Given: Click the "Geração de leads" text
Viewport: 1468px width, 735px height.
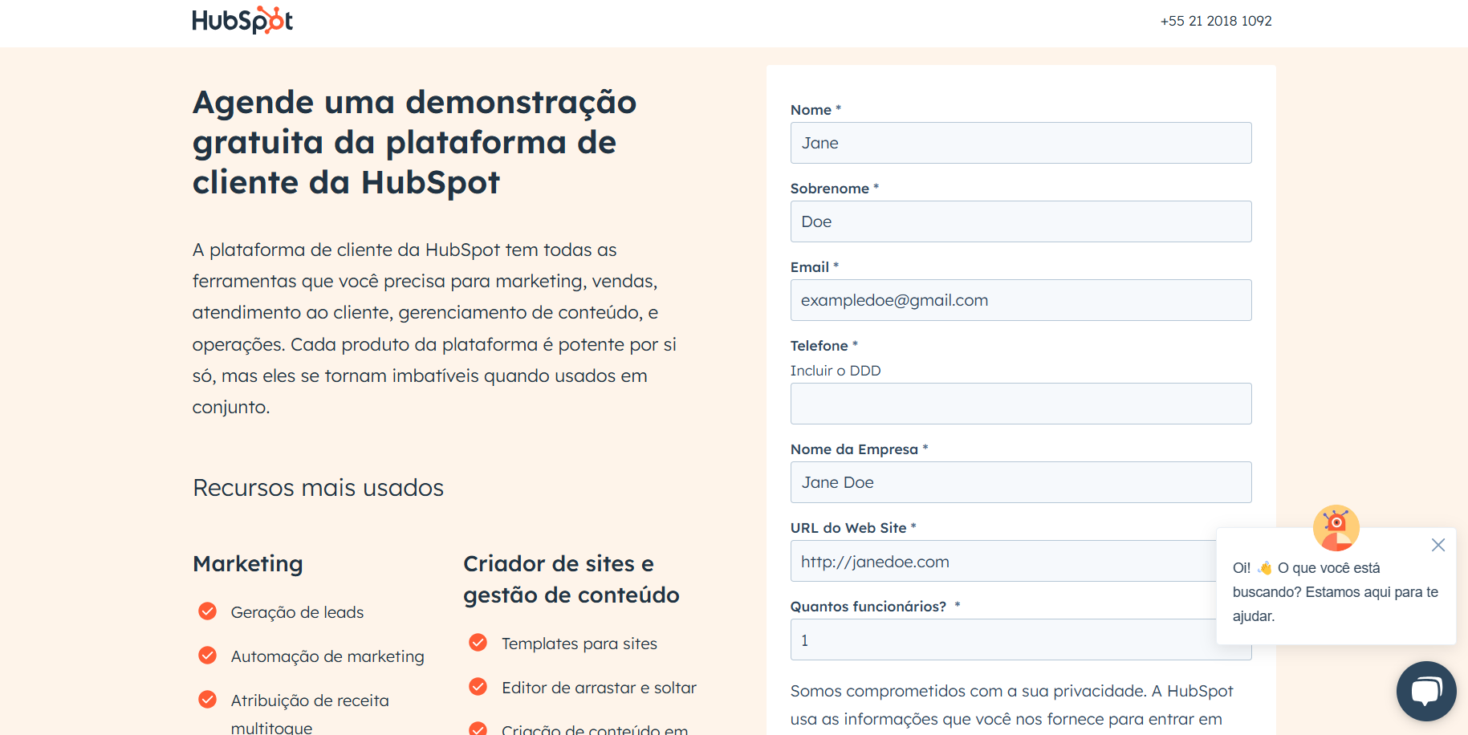Looking at the screenshot, I should [x=297, y=612].
